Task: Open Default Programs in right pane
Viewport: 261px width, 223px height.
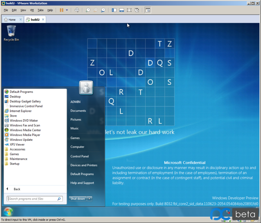Action: pos(82,174)
